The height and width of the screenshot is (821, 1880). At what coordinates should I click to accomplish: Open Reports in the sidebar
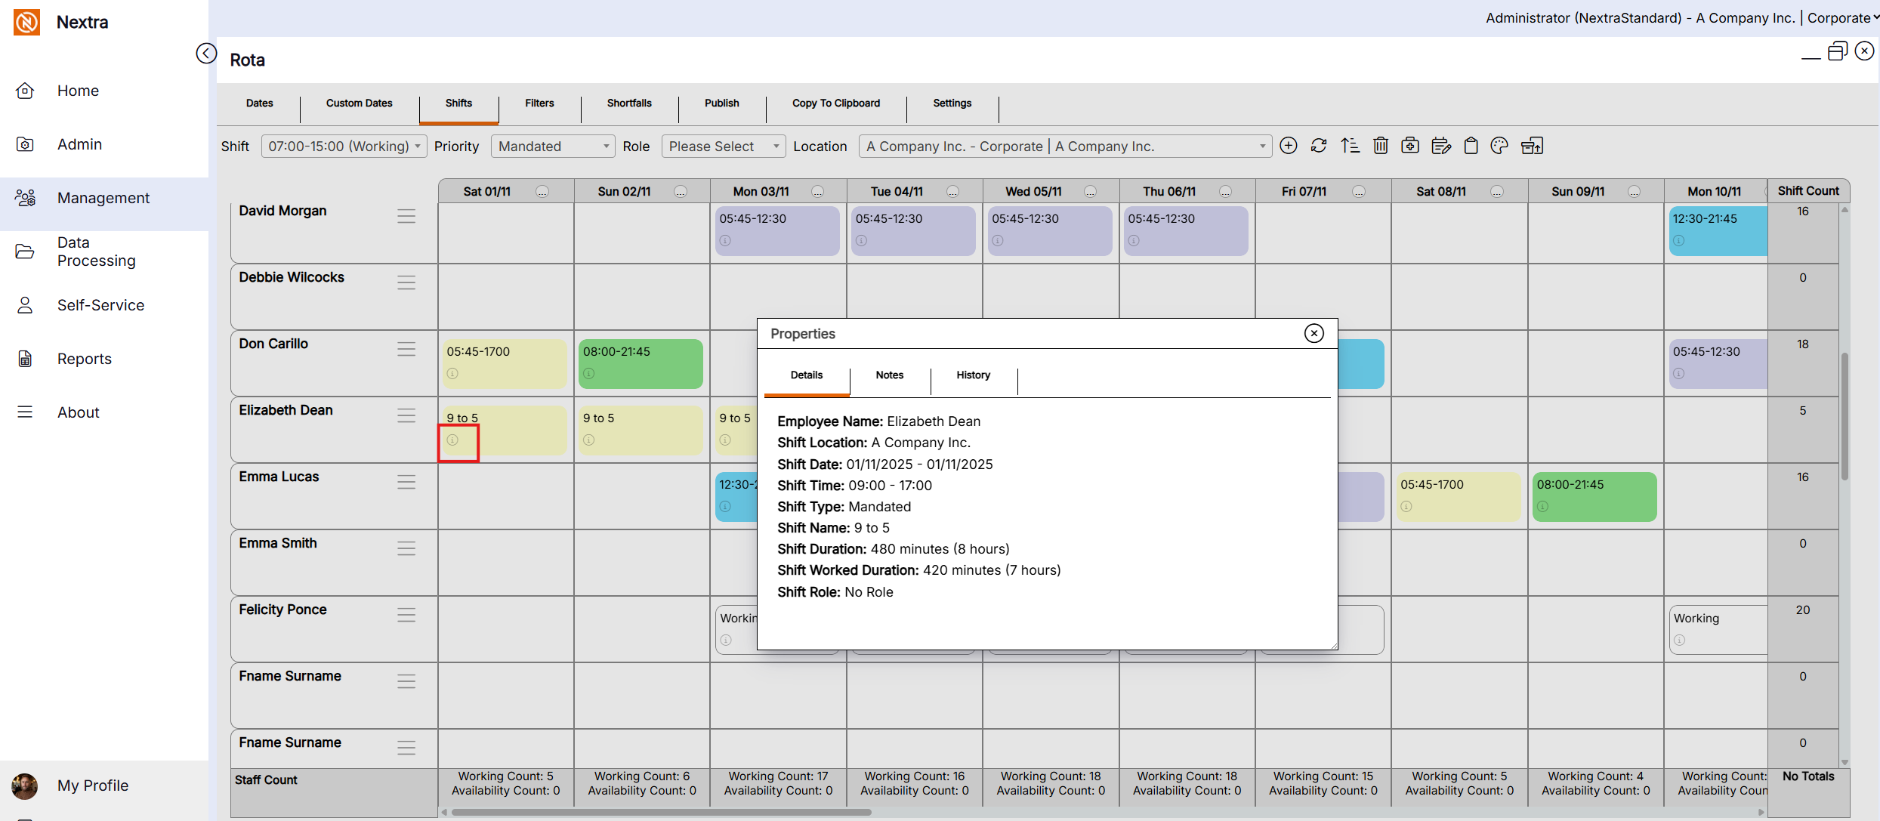tap(84, 359)
